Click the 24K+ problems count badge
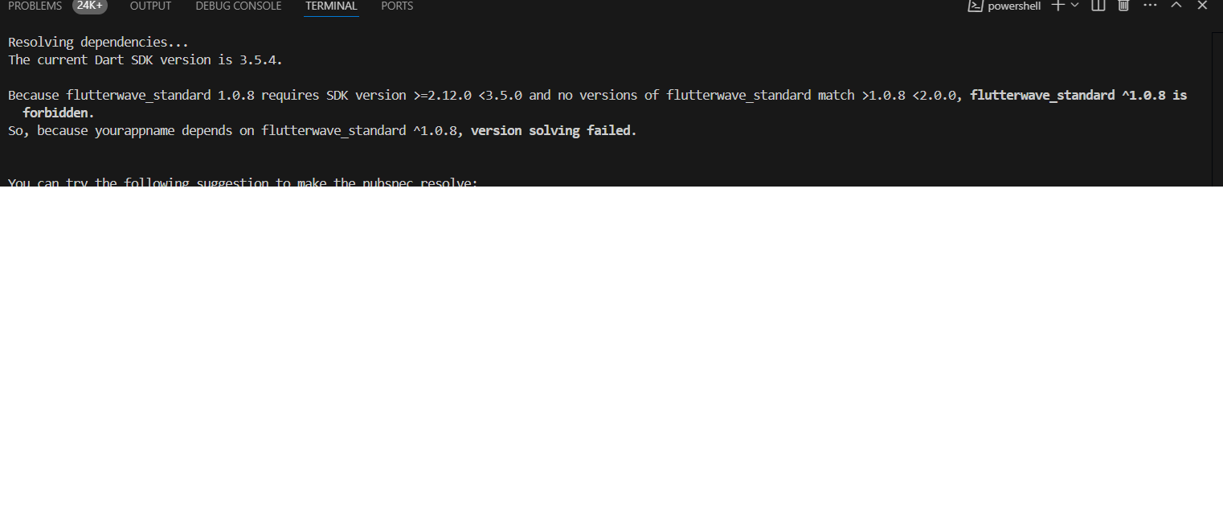The height and width of the screenshot is (521, 1223). coord(89,6)
